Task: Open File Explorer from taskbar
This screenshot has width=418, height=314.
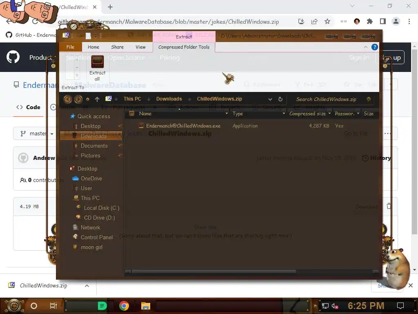Action: click(146, 306)
